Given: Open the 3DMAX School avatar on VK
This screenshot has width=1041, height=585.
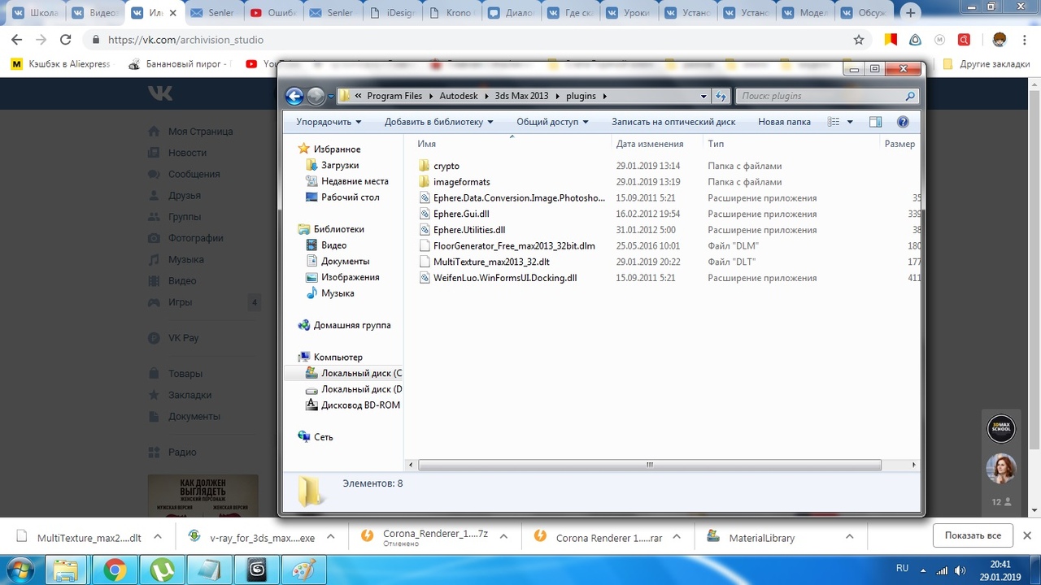Looking at the screenshot, I should 1001,428.
